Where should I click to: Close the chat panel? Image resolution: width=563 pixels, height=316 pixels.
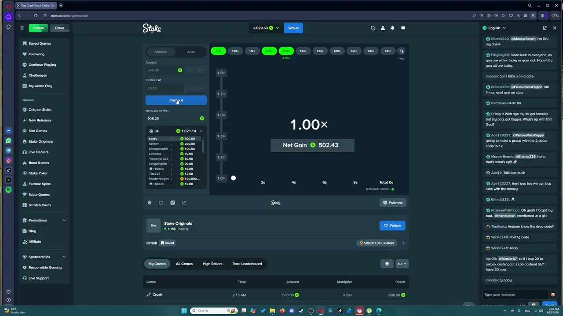click(554, 28)
